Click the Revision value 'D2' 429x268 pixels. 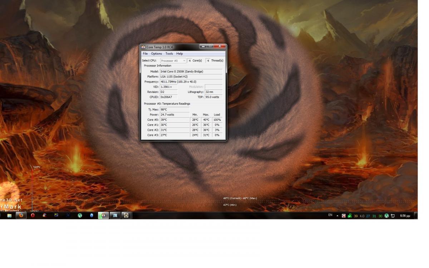coord(168,92)
